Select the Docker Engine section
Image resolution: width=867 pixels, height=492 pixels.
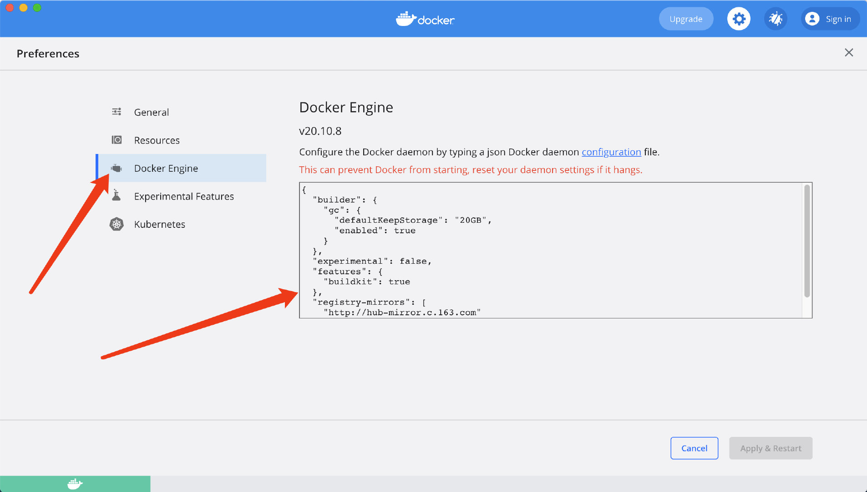(182, 168)
